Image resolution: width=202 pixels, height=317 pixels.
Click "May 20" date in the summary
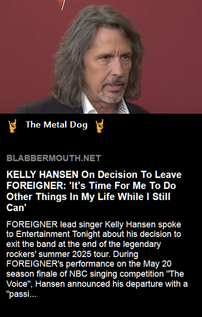pyautogui.click(x=158, y=264)
